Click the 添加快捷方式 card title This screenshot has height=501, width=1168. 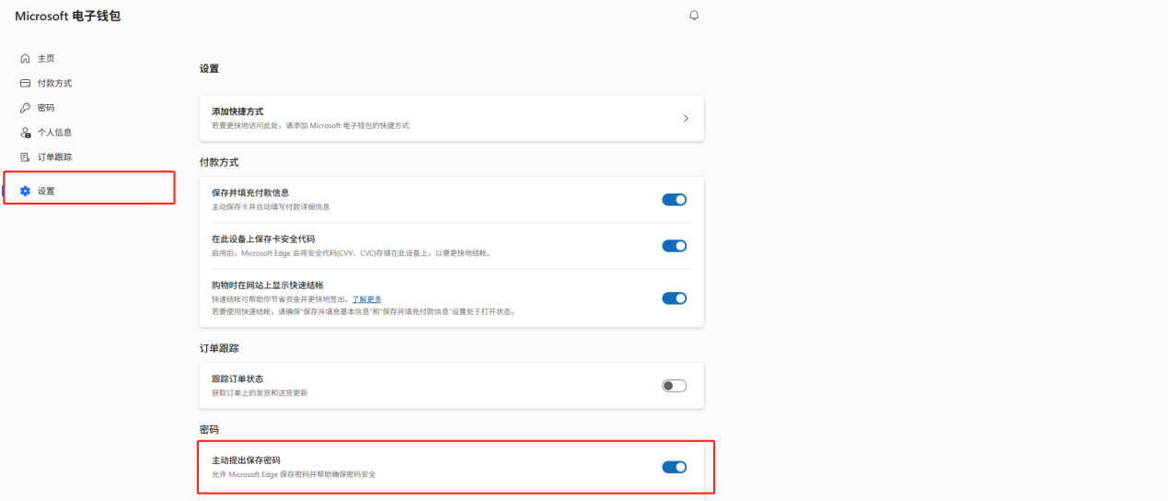pyautogui.click(x=237, y=111)
